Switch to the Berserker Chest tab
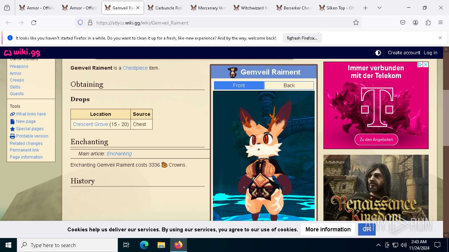This screenshot has width=449, height=252. click(x=294, y=8)
